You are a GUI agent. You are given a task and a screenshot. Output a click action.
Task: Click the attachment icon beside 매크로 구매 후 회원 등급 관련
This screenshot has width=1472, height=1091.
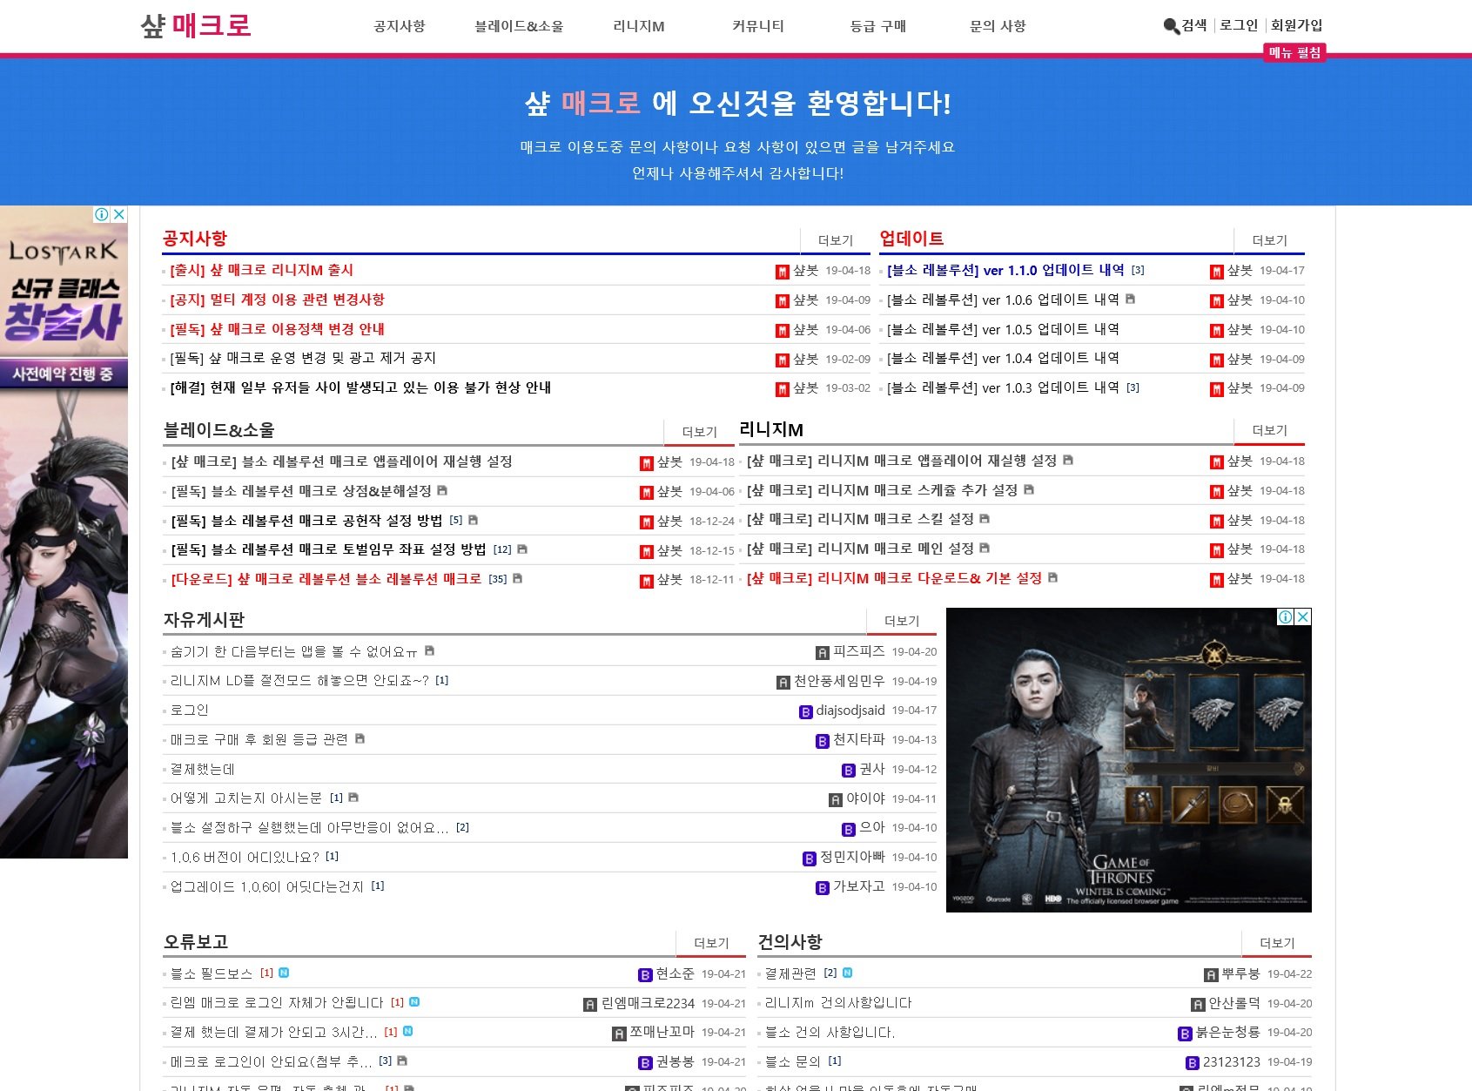click(x=360, y=738)
